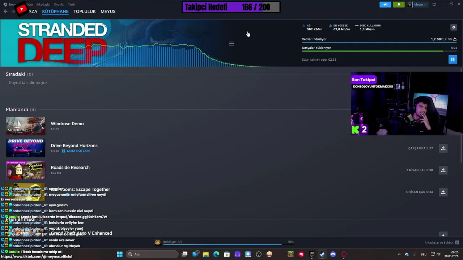Click the hamburger handle in download banner

(x=231, y=43)
